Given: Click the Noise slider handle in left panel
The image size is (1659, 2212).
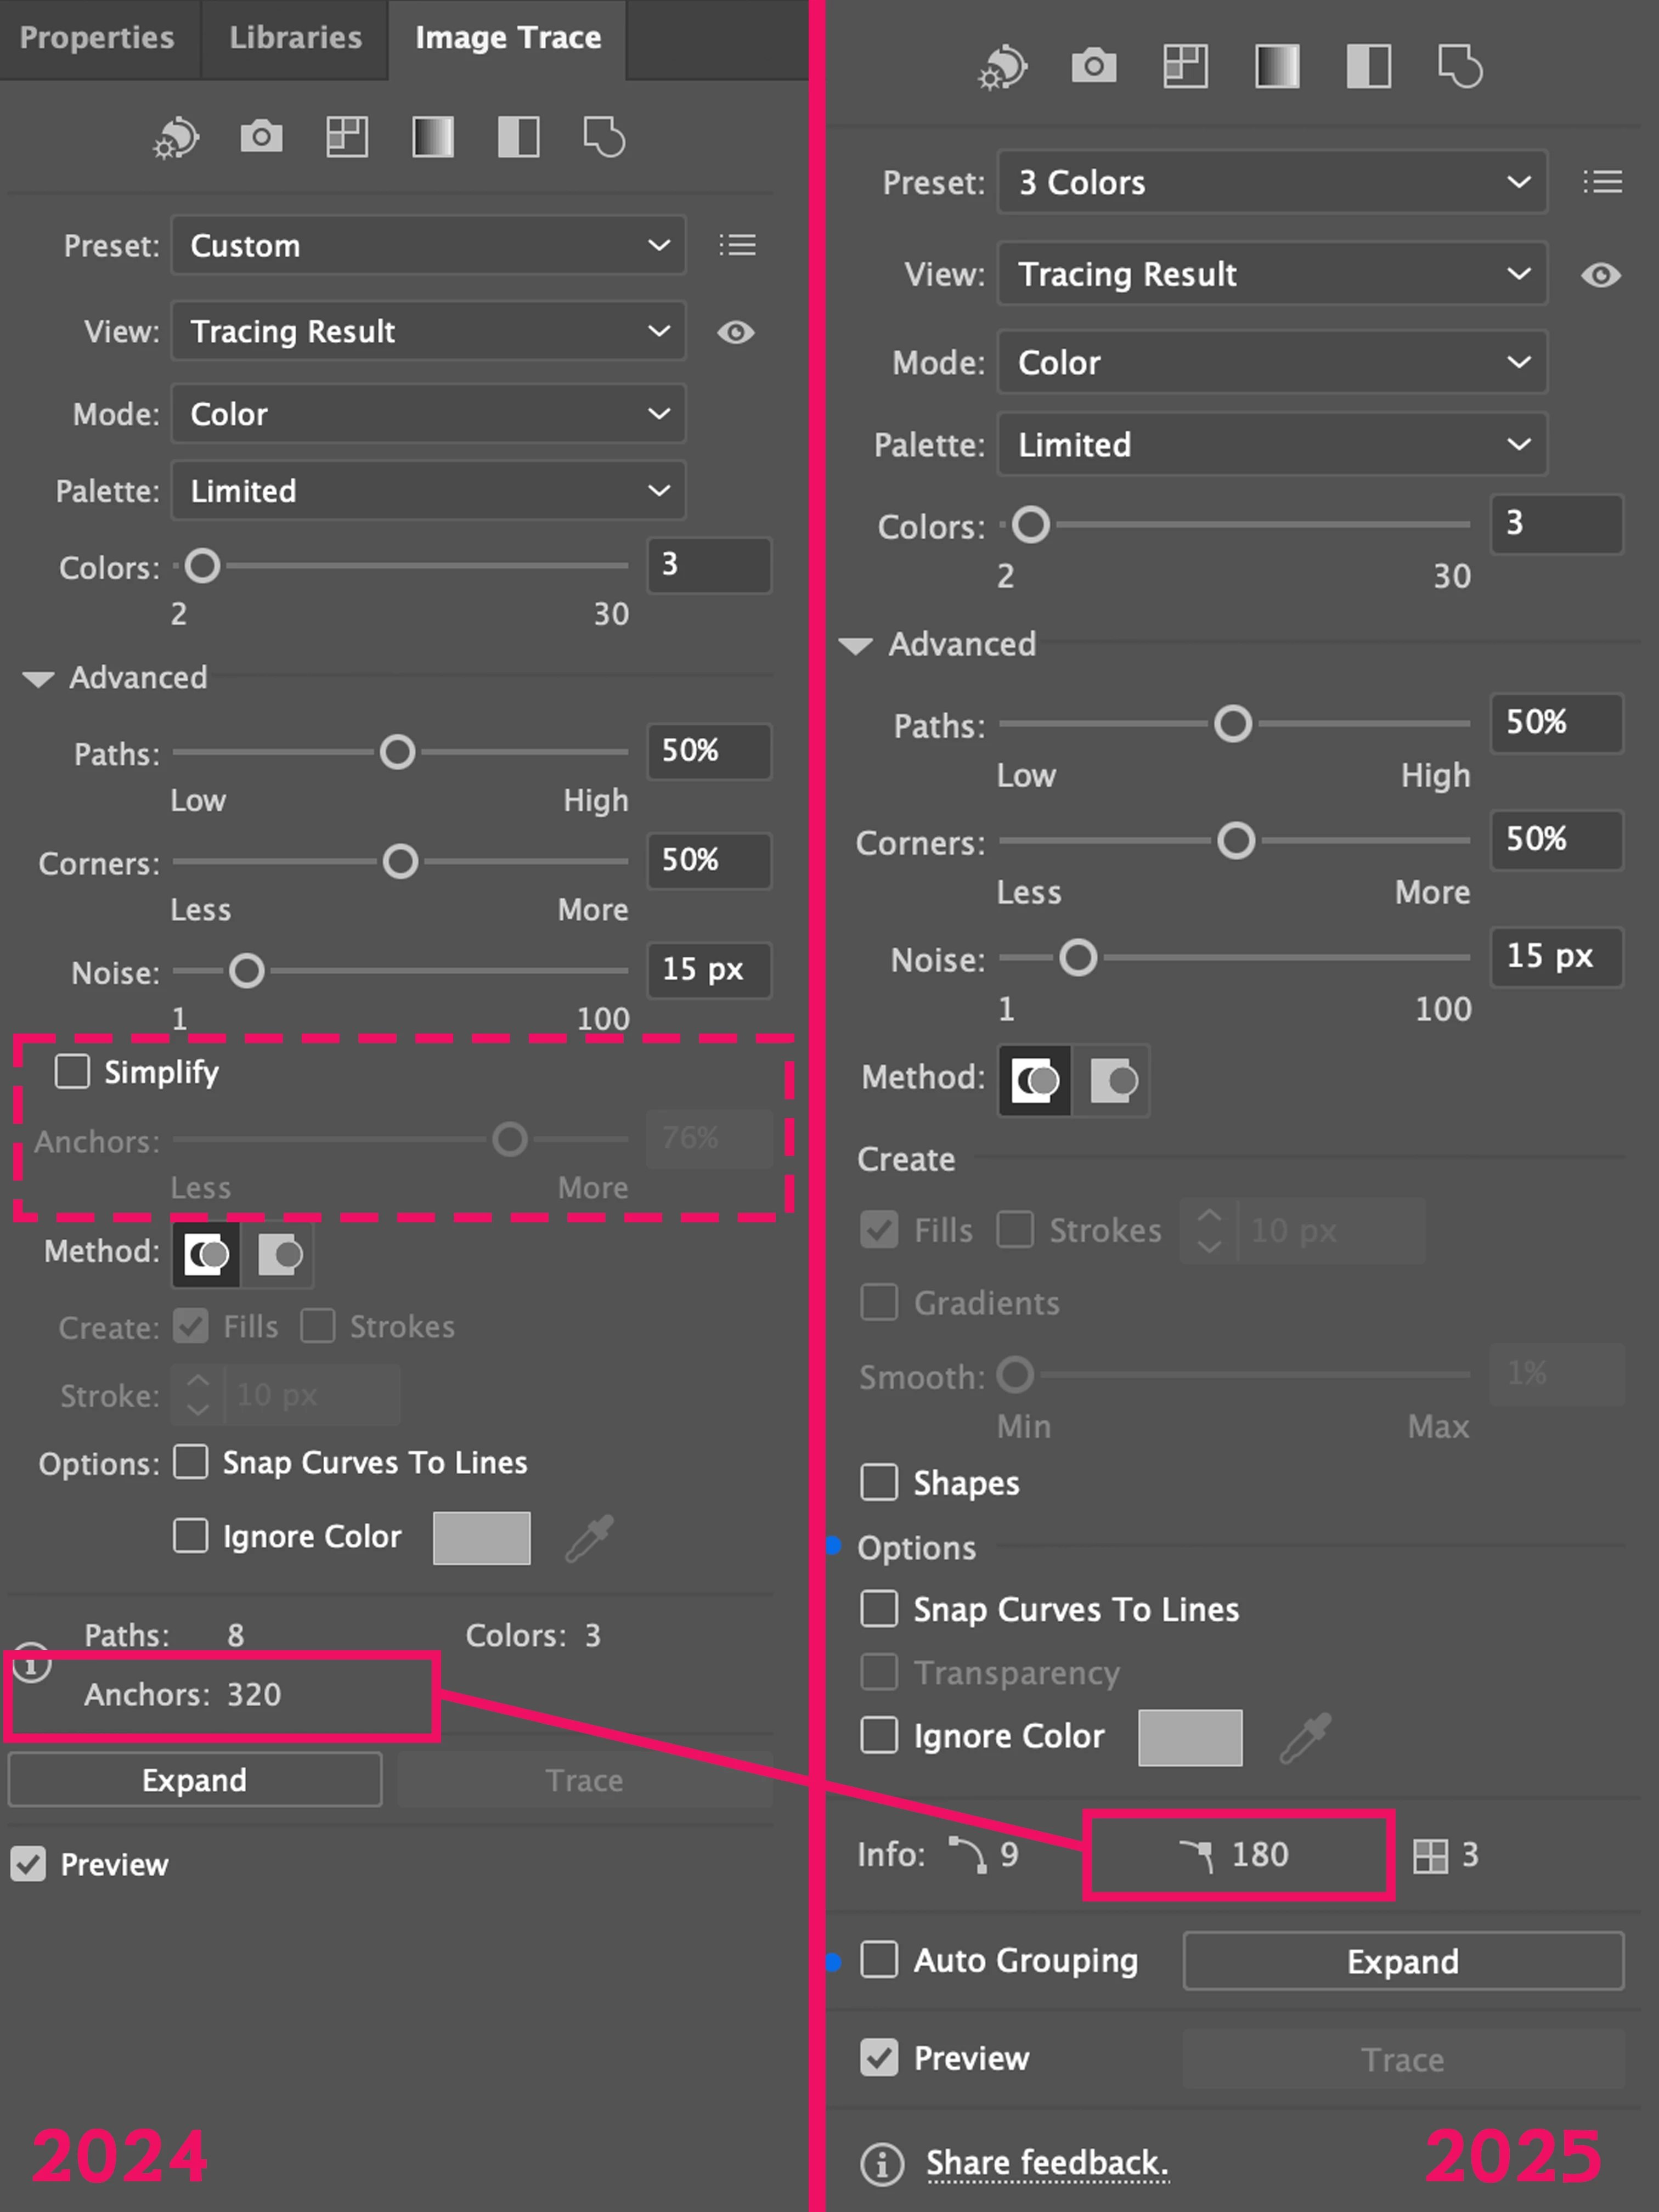Looking at the screenshot, I should click(246, 970).
